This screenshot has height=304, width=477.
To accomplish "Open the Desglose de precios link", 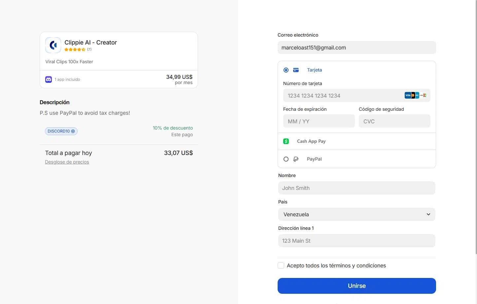I will click(67, 162).
